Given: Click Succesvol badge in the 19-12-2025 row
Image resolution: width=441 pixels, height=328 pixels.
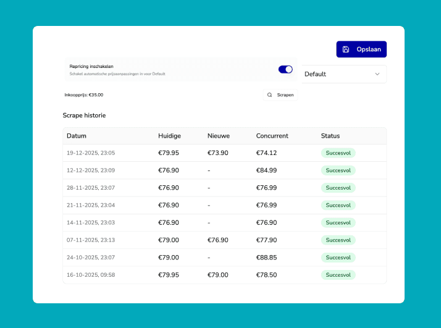Looking at the screenshot, I should tap(338, 153).
